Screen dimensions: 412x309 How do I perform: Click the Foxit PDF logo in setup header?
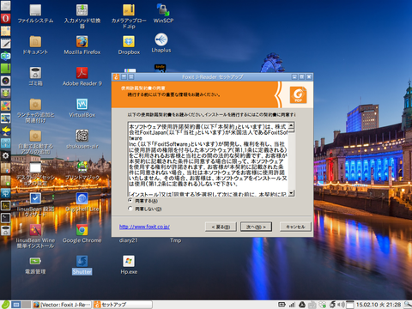[x=298, y=94]
